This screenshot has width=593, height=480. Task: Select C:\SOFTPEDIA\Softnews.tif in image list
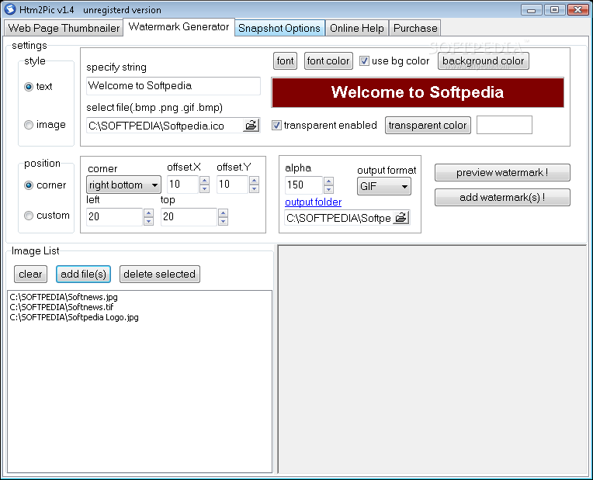tap(61, 307)
